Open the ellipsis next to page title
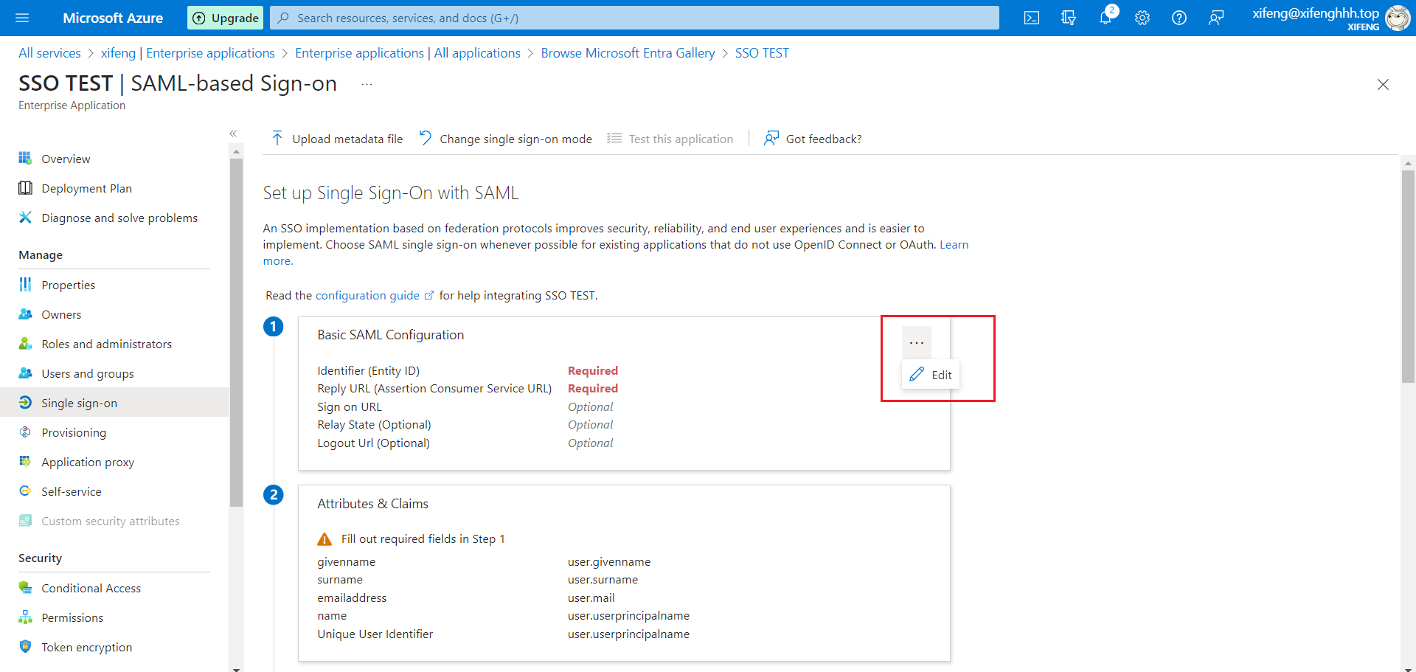This screenshot has height=672, width=1416. 367,84
